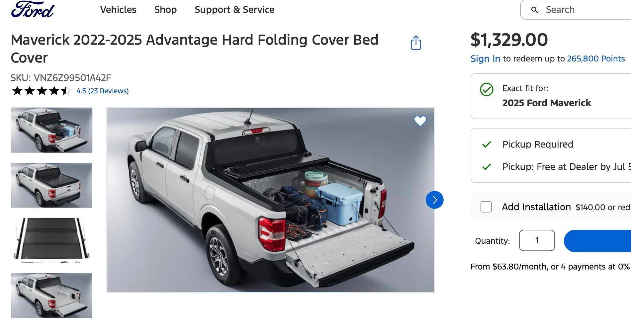The image size is (631, 336).
Task: Click the star rating icons
Action: coord(41,91)
